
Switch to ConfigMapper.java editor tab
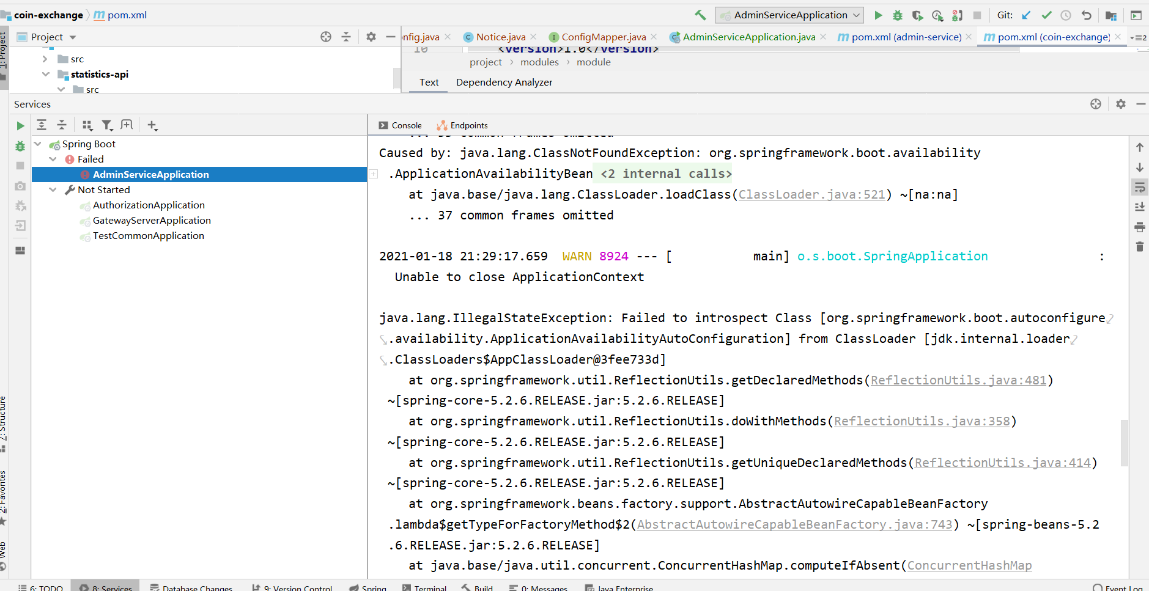tap(603, 37)
